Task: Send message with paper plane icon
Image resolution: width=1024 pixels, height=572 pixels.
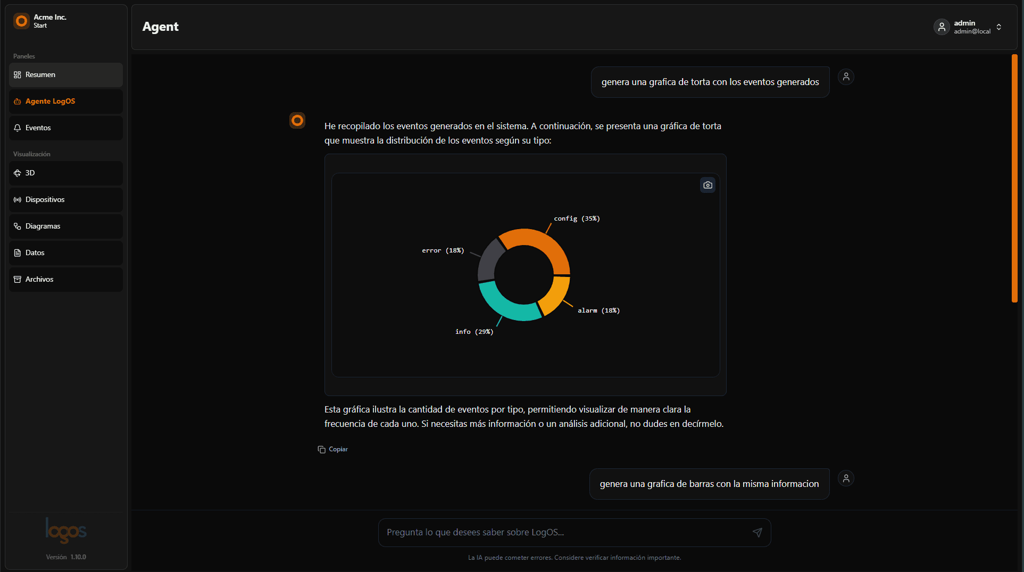Action: 757,533
